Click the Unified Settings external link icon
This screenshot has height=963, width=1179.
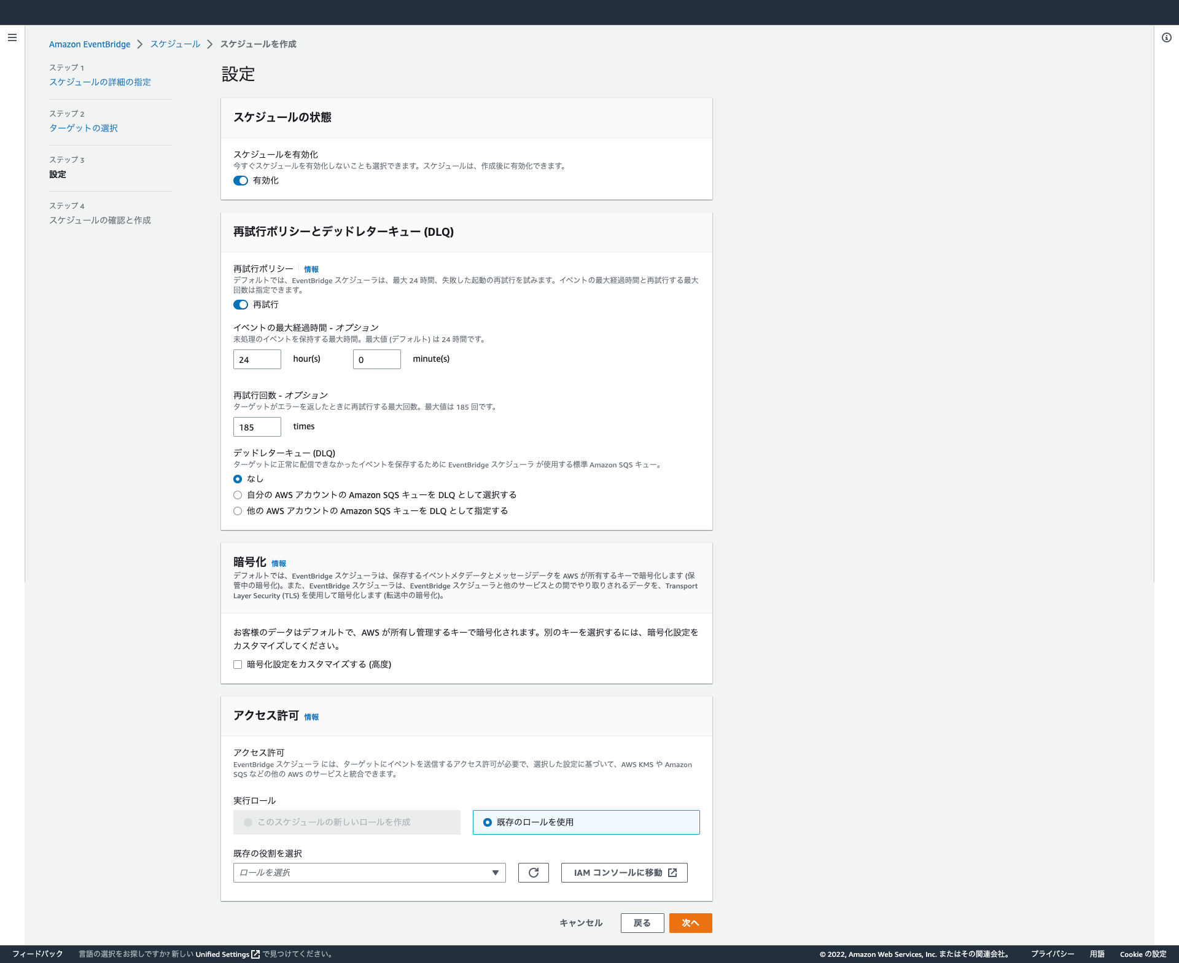pyautogui.click(x=255, y=954)
